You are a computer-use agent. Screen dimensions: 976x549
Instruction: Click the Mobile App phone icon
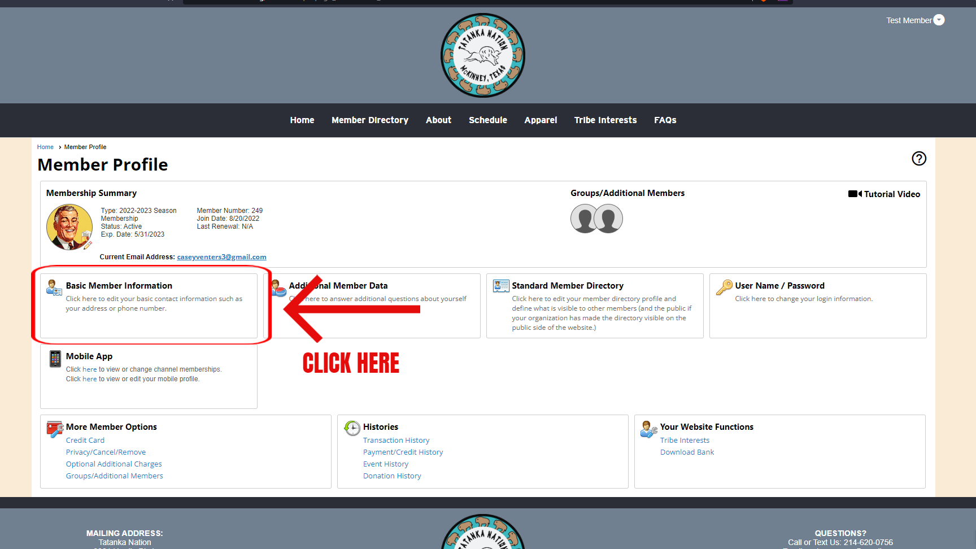[x=55, y=359]
